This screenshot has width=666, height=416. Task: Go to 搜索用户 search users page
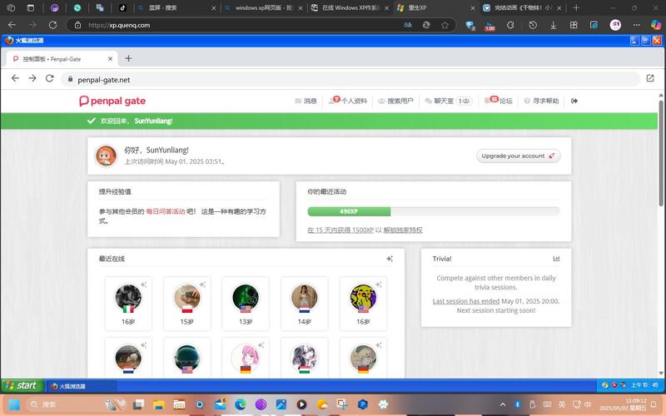pyautogui.click(x=395, y=101)
